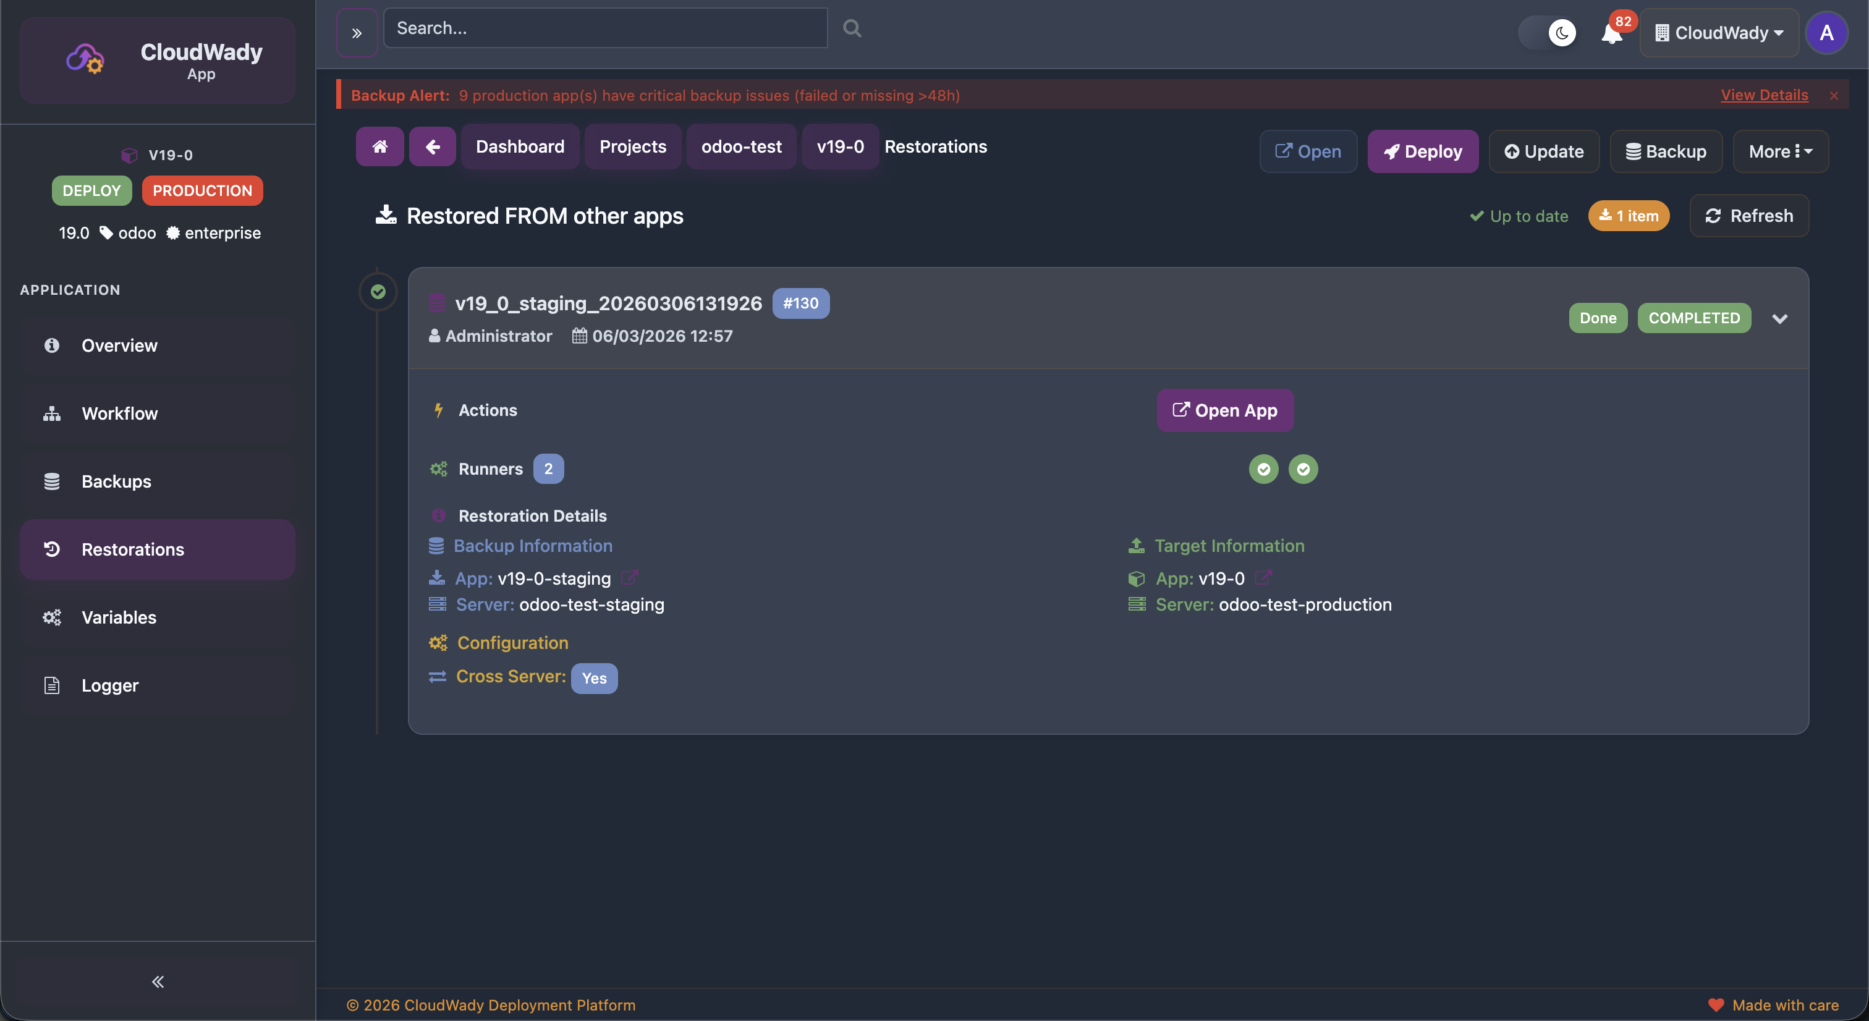Click the search magnifier icon
This screenshot has height=1021, width=1869.
852,28
